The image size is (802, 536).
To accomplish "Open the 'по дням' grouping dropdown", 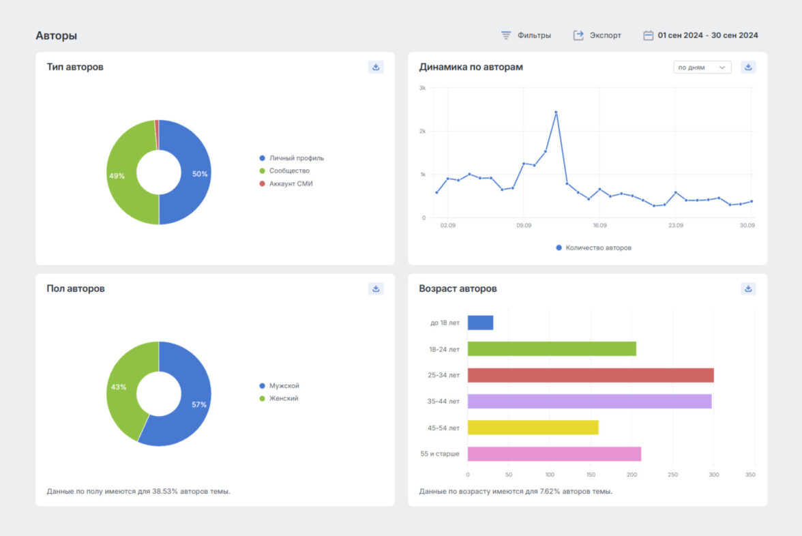I will [701, 68].
